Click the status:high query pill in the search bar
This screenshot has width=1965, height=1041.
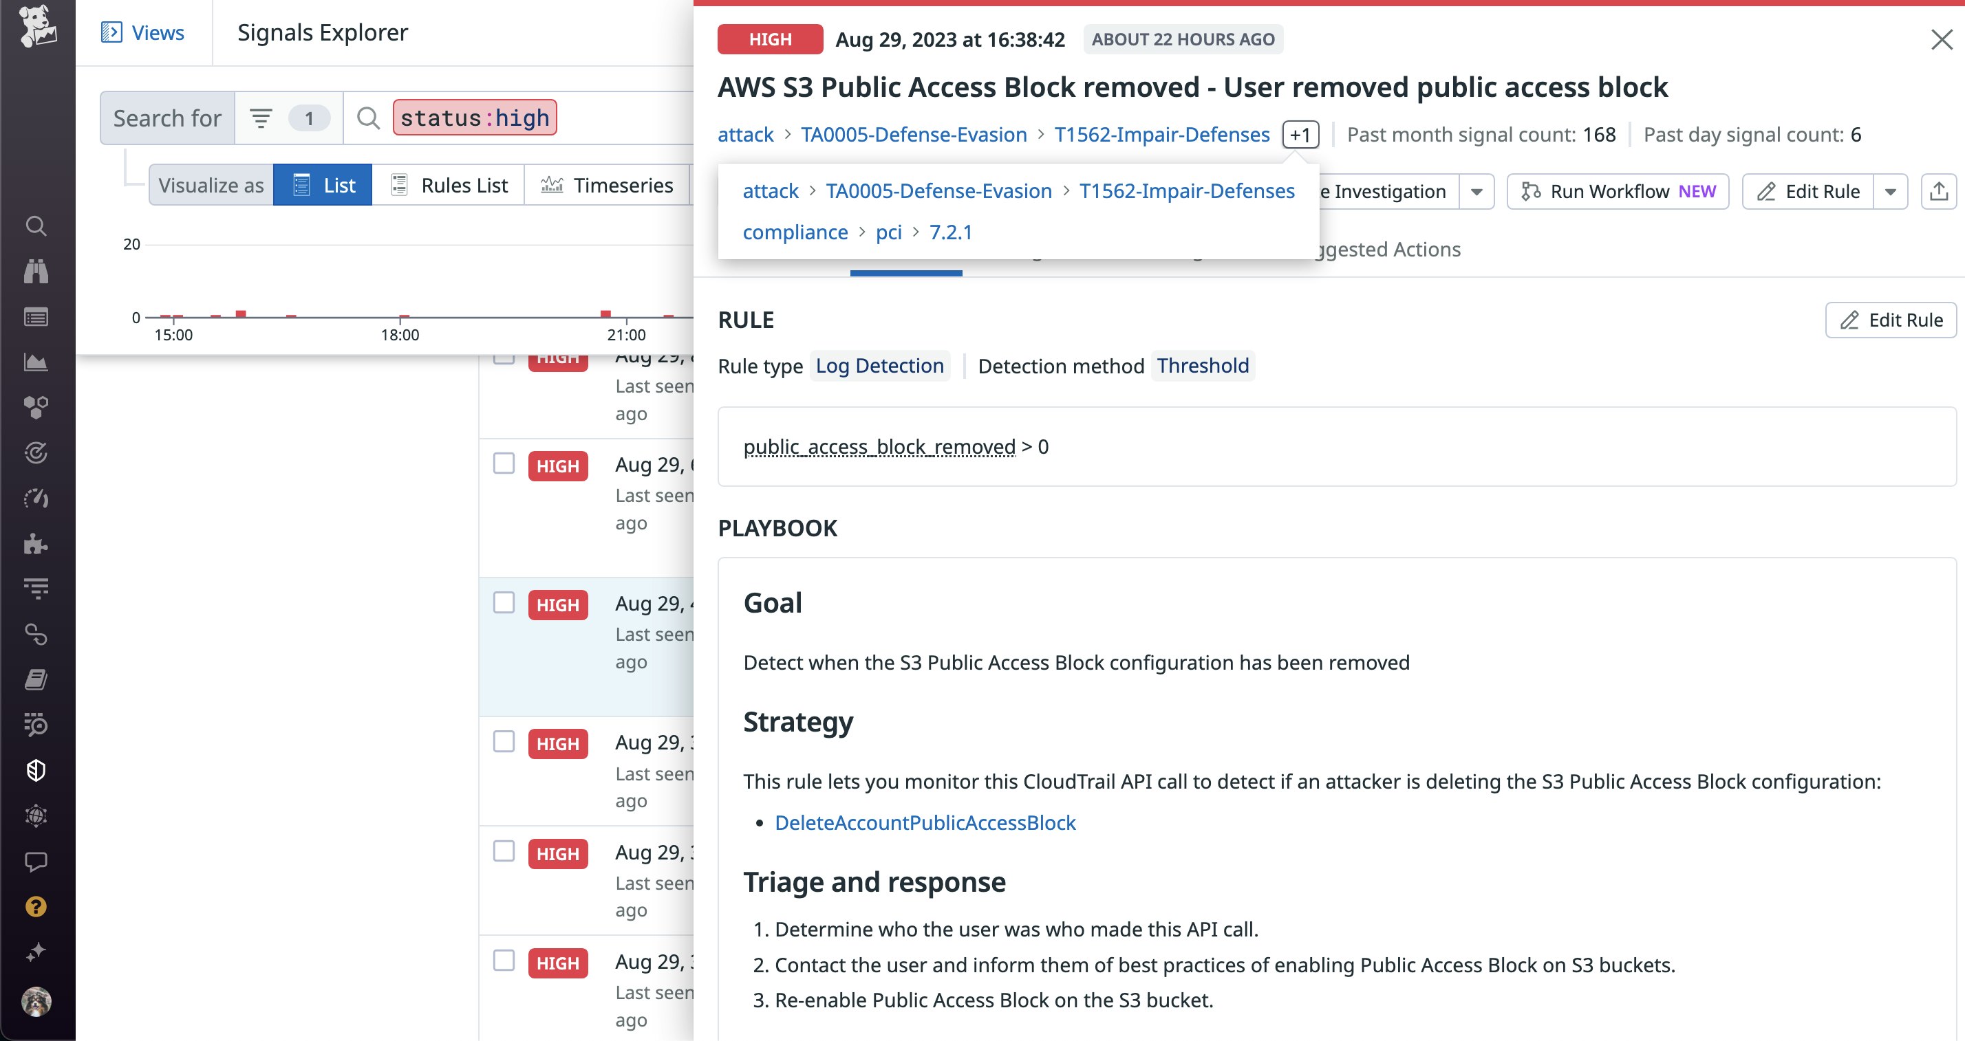pos(475,118)
